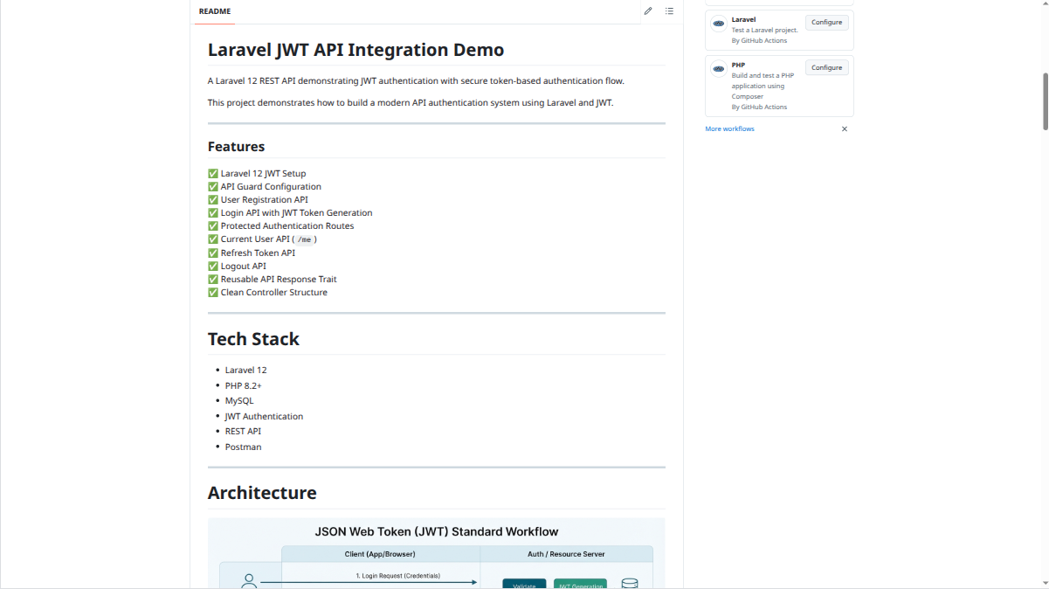1049x589 pixels.
Task: Click 'Test a Laravel project.' description
Action: [765, 30]
